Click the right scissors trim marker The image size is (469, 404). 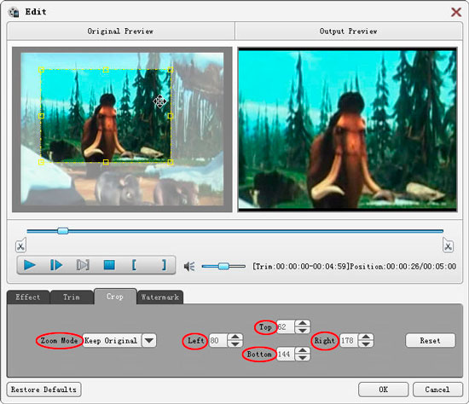click(448, 245)
